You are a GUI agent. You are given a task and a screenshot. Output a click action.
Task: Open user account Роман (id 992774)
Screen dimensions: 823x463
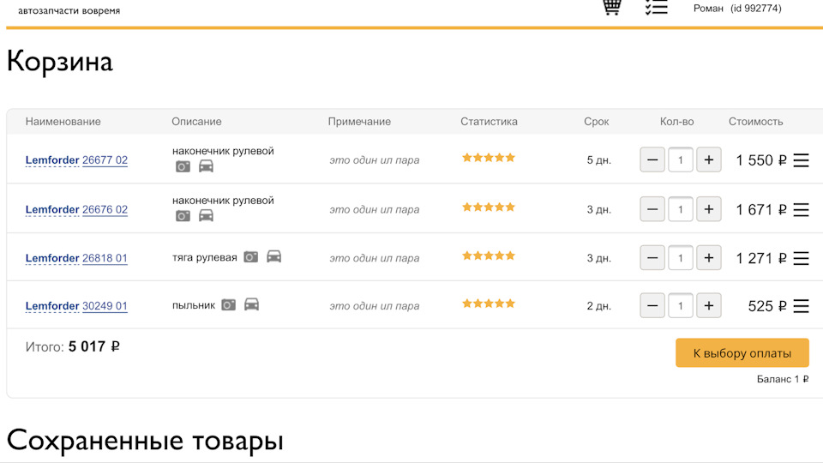(x=737, y=9)
